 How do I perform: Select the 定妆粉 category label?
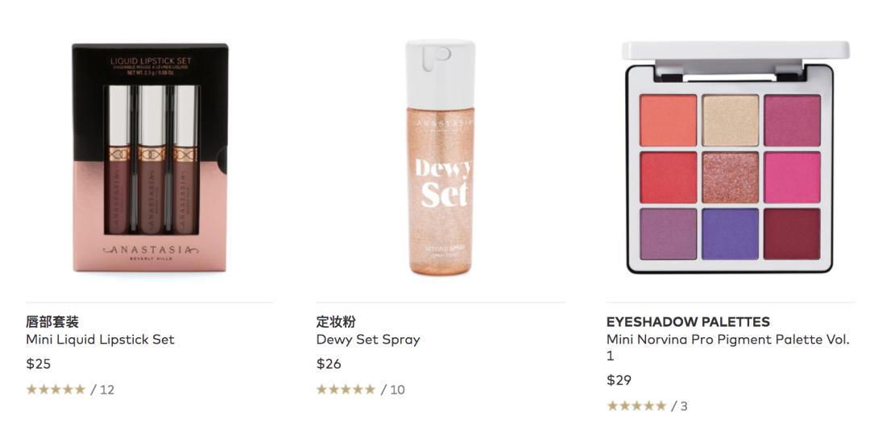pyautogui.click(x=336, y=322)
